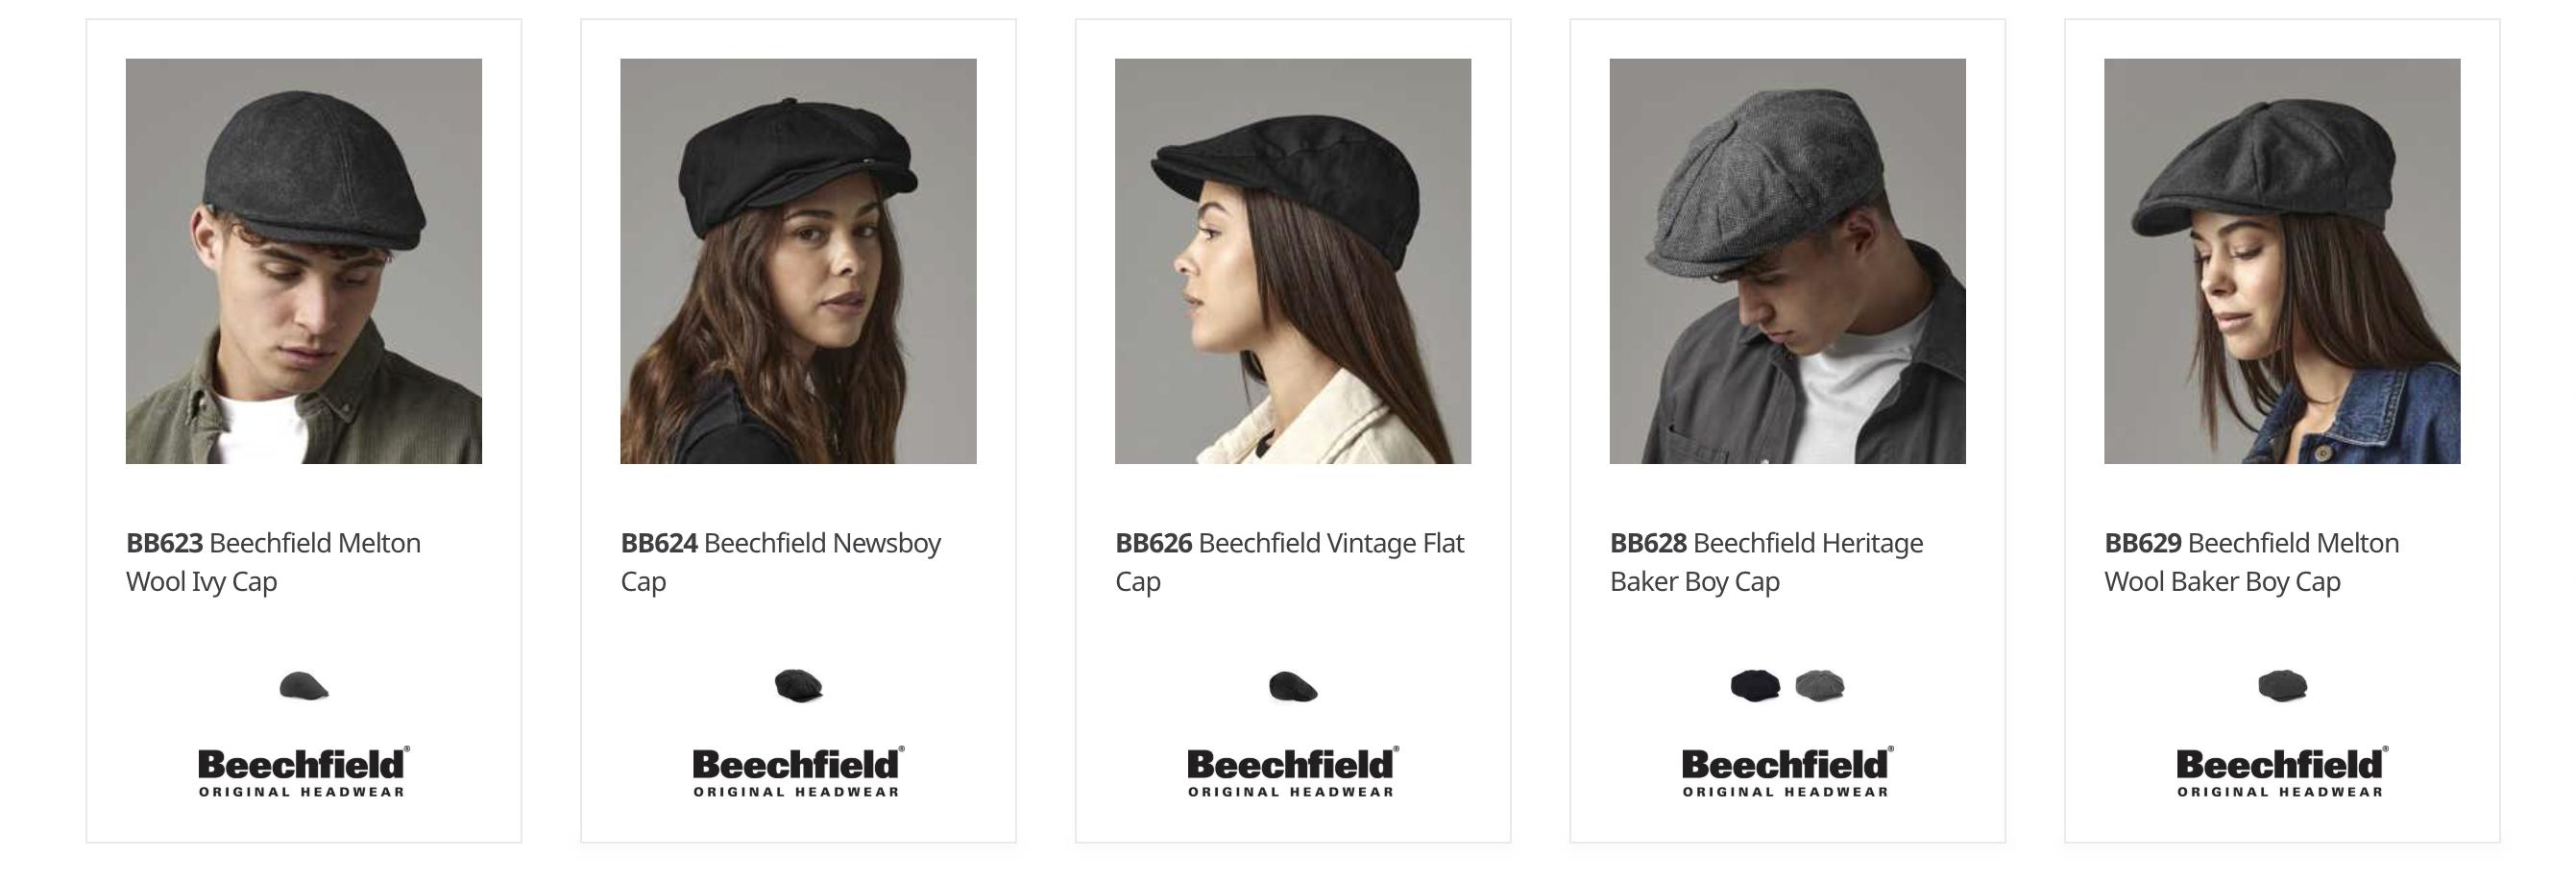The image size is (2576, 882).
Task: Follow the BB626 Beechfield Vintage Flat Cap link
Action: (x=1289, y=562)
